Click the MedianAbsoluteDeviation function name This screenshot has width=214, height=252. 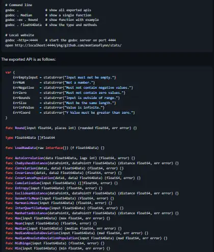37,233
